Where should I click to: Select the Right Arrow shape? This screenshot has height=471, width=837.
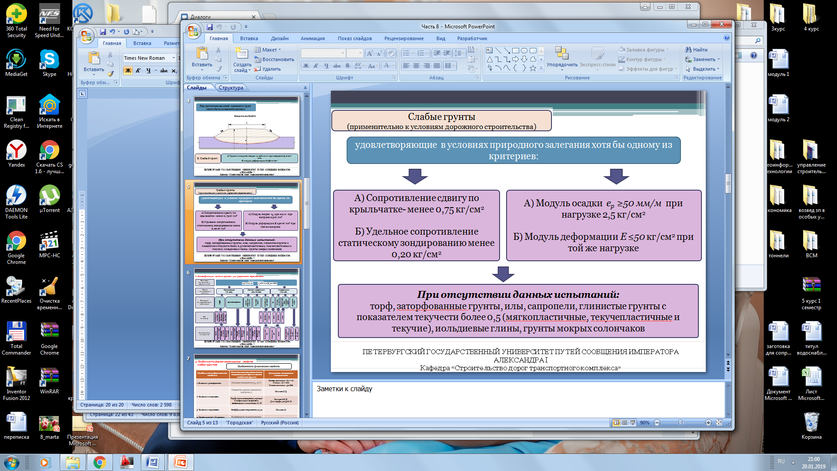pyautogui.click(x=516, y=59)
